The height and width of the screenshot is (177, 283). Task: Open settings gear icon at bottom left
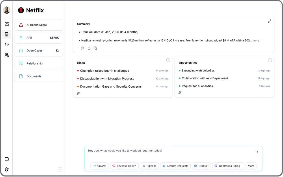7,169
